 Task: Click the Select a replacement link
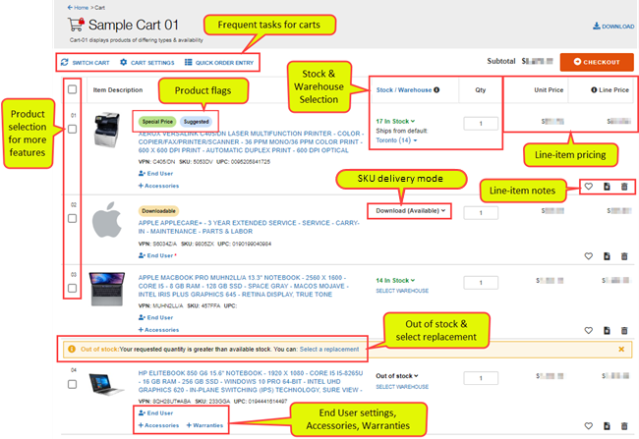[329, 349]
